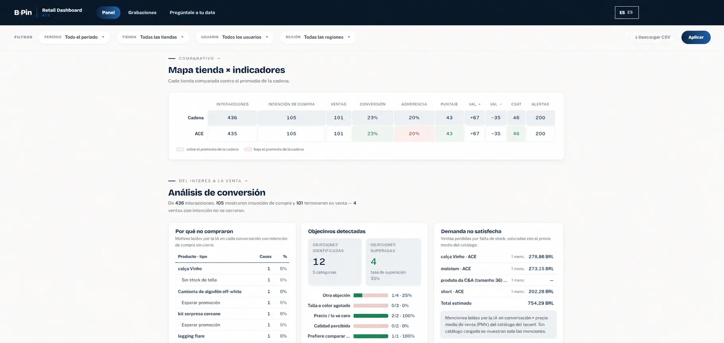Click the Total estimado 754,29 BRL value
This screenshot has height=343, width=724.
tap(541, 303)
